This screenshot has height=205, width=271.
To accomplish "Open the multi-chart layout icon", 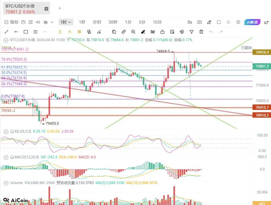I will coord(31,22).
